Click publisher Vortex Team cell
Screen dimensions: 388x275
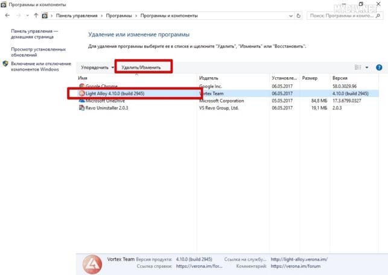[211, 93]
